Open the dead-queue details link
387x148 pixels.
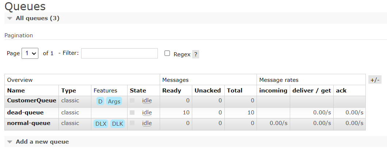pos(26,113)
